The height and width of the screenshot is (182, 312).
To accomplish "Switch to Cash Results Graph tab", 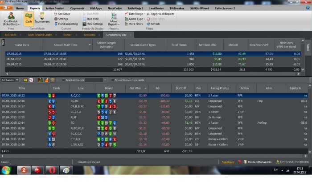I will point(40,35).
